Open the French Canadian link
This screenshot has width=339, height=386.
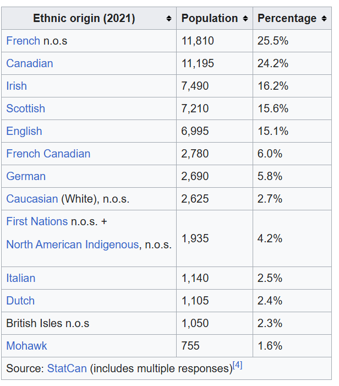48,154
